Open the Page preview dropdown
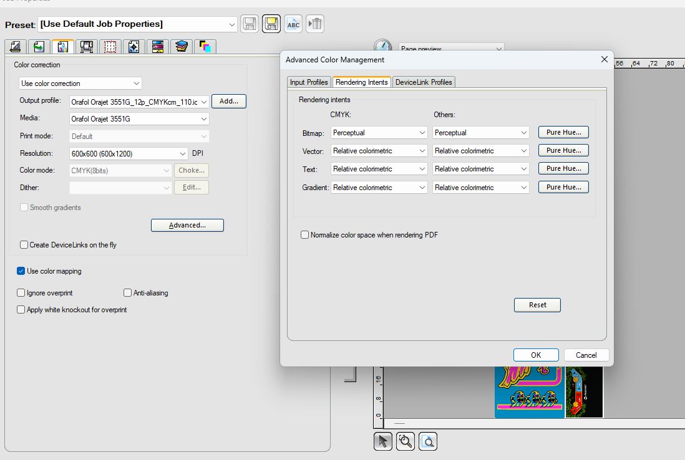This screenshot has width=685, height=460. coord(451,47)
